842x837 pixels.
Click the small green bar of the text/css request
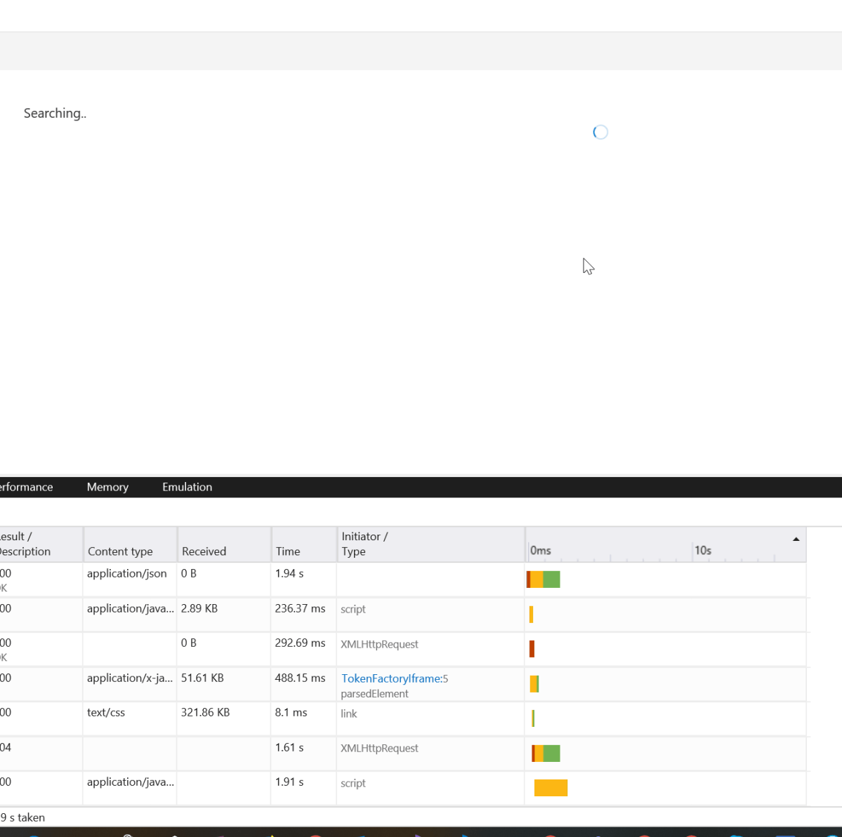tap(534, 718)
